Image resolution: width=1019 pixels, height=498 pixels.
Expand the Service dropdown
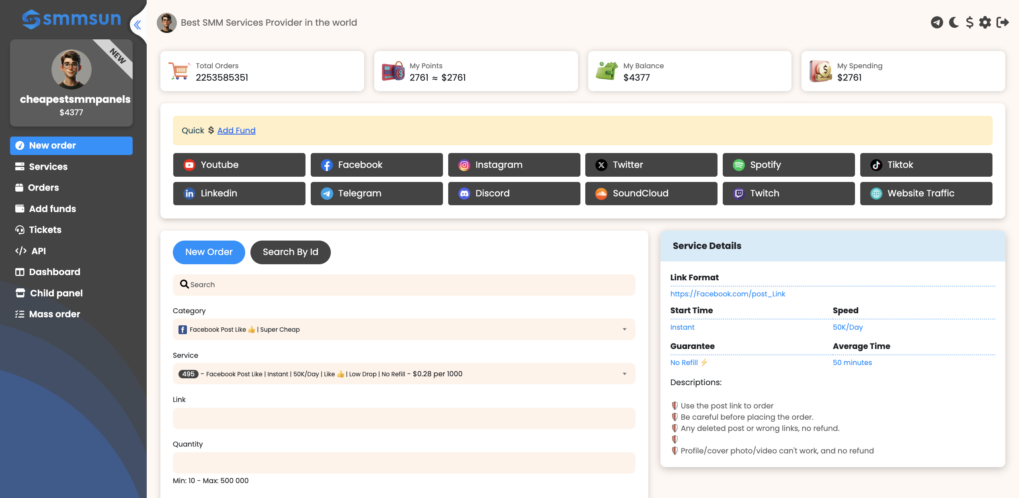(x=404, y=374)
